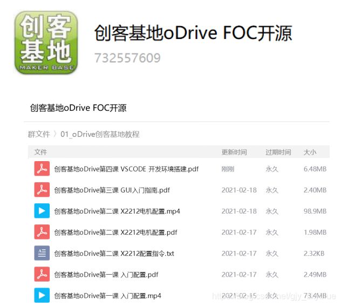The image size is (341, 306).
Task: Click PDF icon for 第二课 X2212电机配置.pdf
Action: [x=42, y=232]
